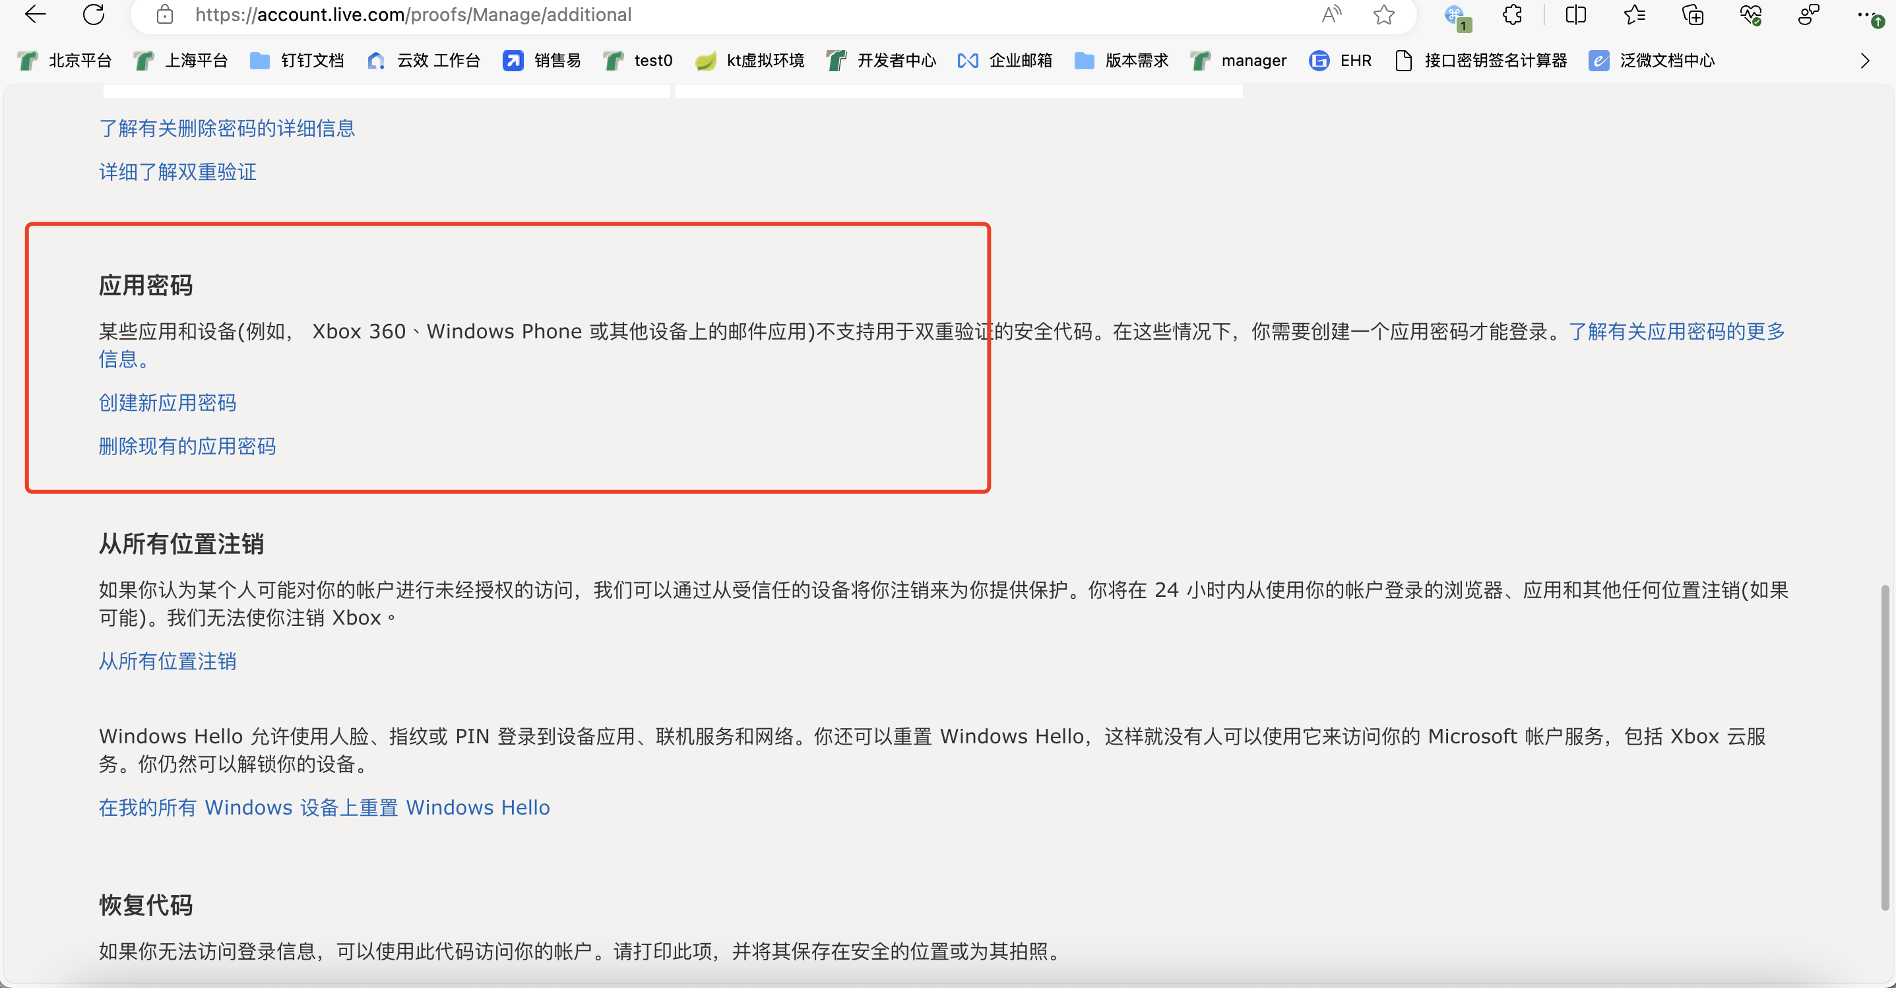This screenshot has width=1896, height=988.
Task: Click 创建新应用密码 link
Action: point(167,402)
